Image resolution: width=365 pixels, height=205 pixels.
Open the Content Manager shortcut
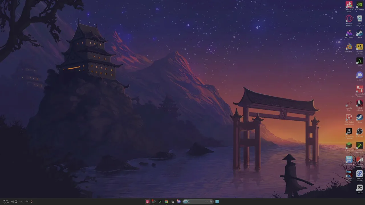[x=360, y=161]
